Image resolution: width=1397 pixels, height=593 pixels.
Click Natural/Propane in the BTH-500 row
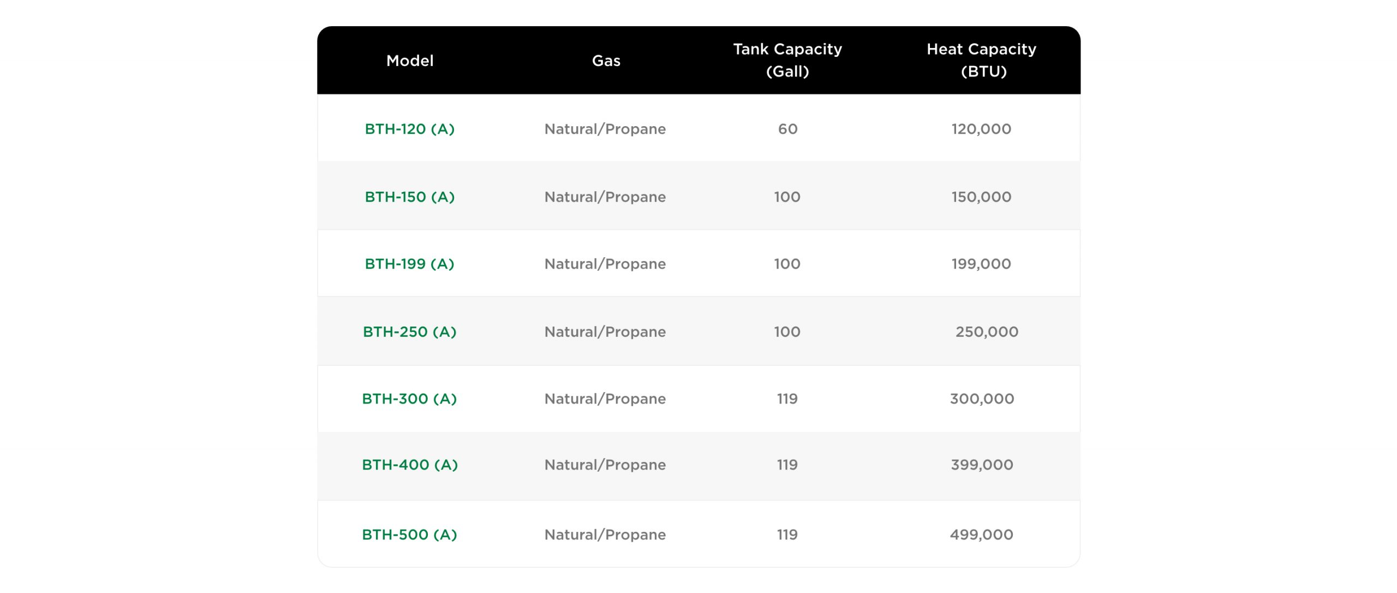pos(605,535)
